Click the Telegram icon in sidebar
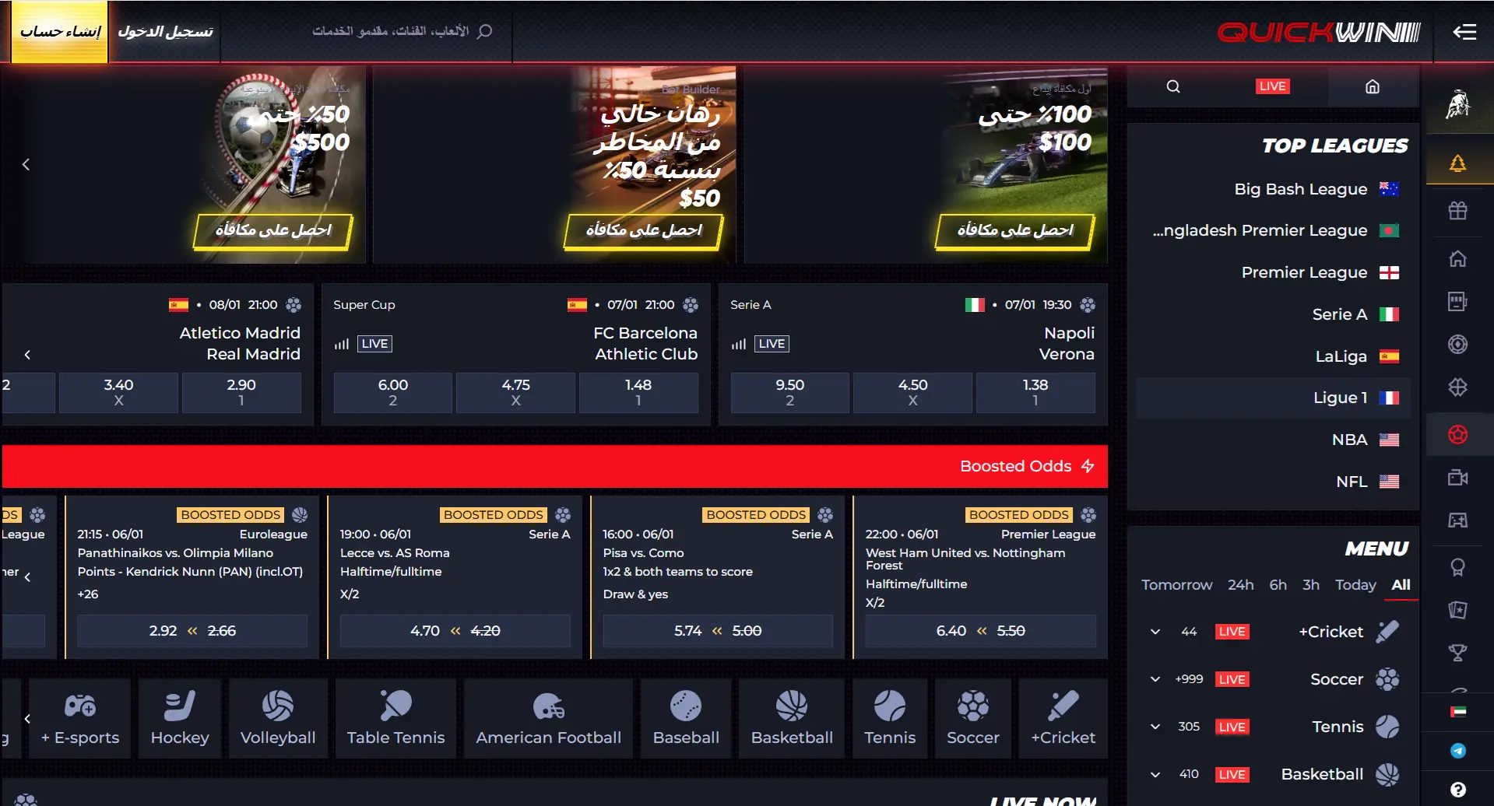1494x806 pixels. coord(1458,751)
